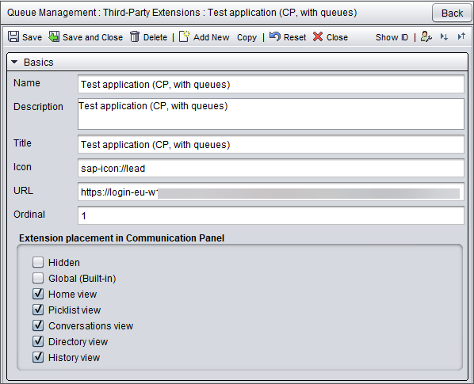
Task: Click the user rights icon beside Show ID
Action: click(426, 36)
